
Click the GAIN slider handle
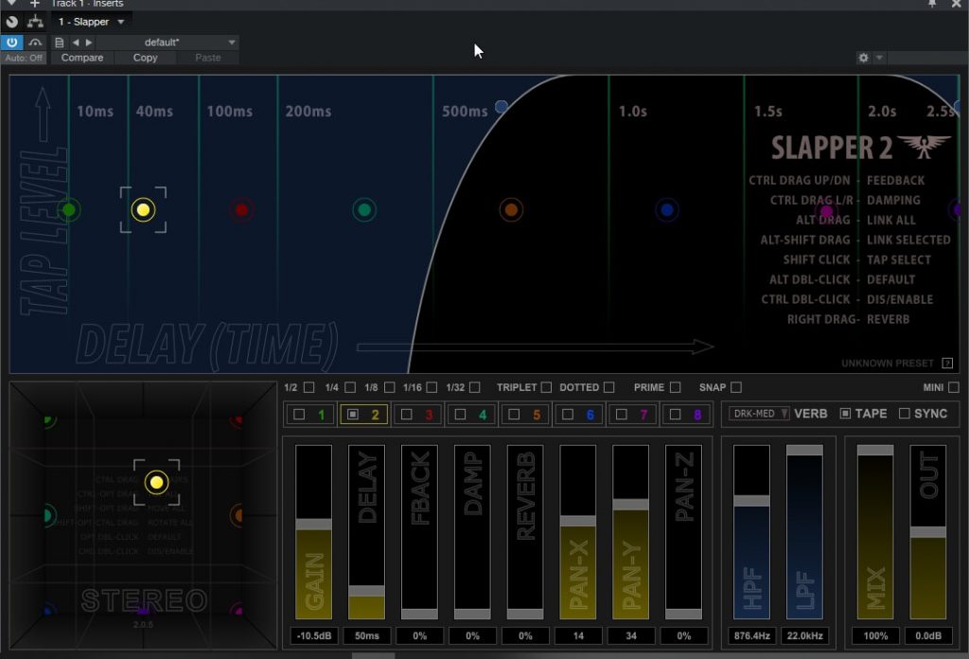coord(313,524)
